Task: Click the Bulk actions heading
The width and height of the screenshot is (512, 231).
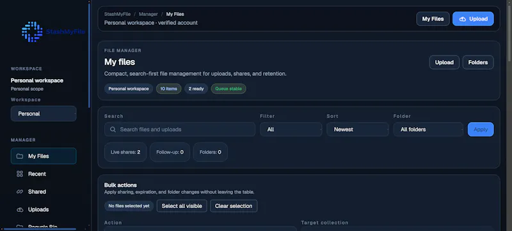Action: tap(120, 185)
